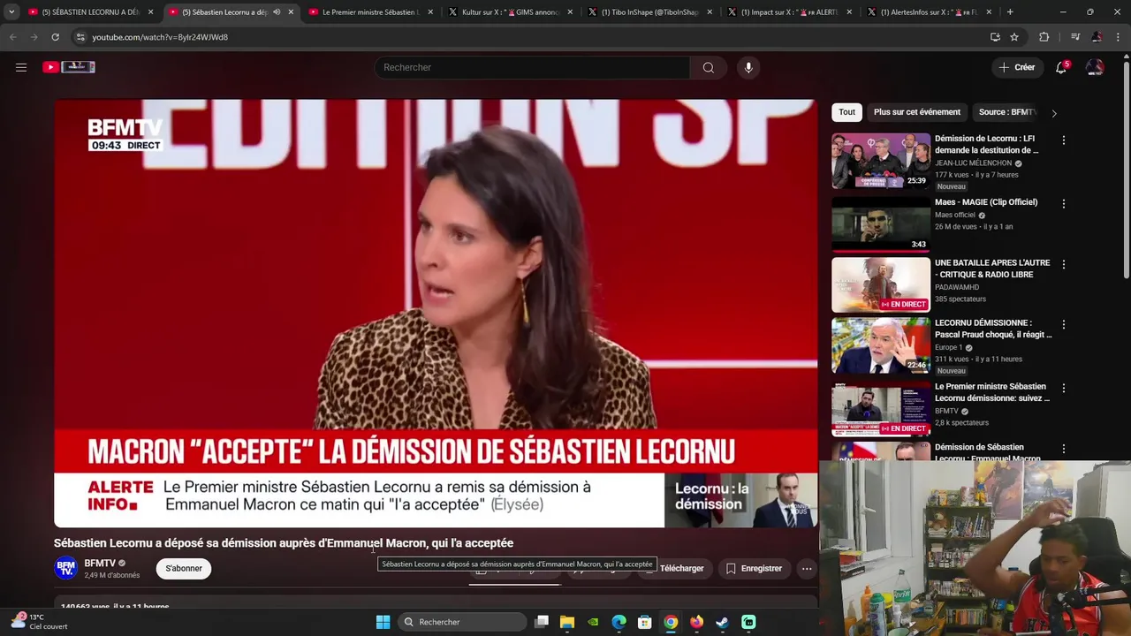
Task: Close the Tibo InShape tab
Action: tap(710, 12)
